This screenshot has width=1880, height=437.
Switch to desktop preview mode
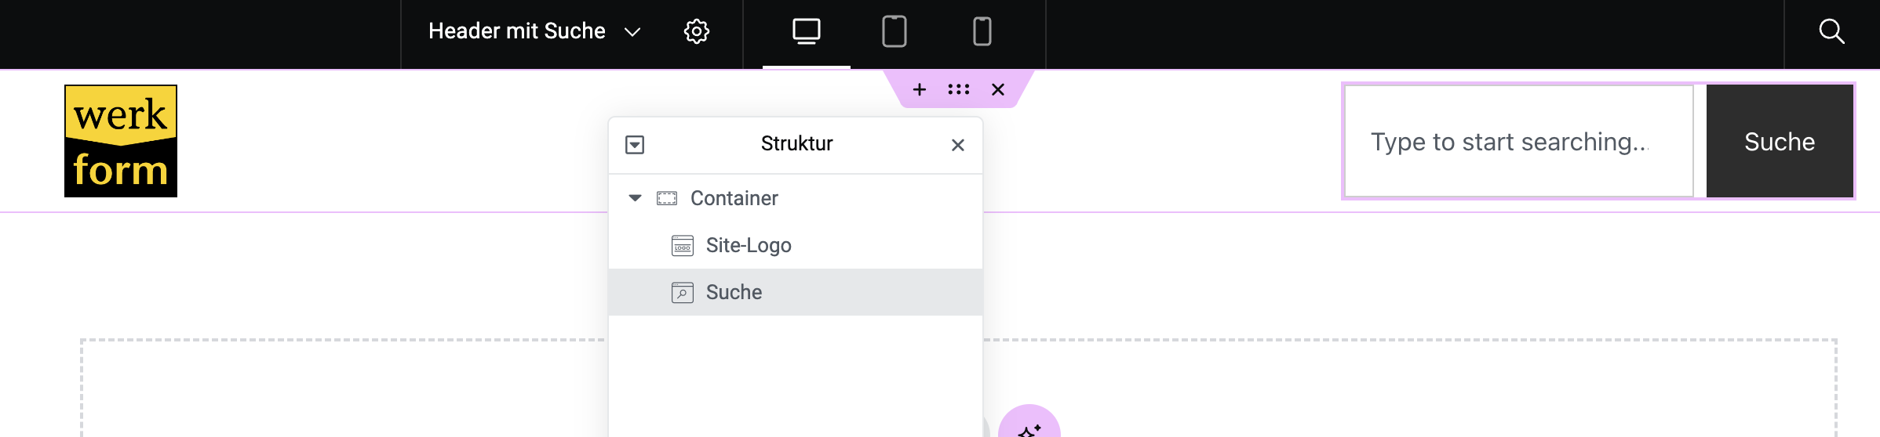click(x=806, y=31)
